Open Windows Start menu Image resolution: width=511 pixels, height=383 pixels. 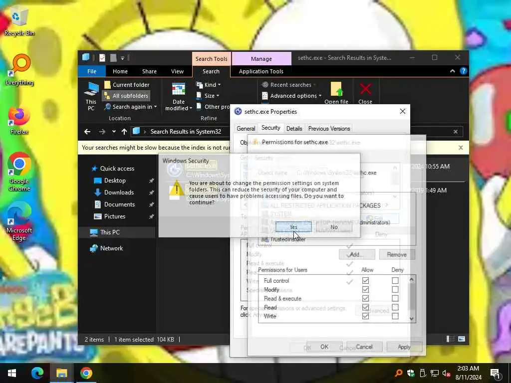(12, 373)
